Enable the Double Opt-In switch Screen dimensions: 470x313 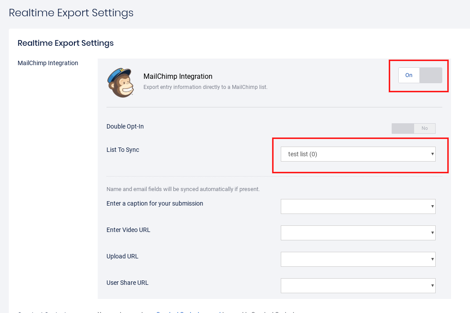pos(413,129)
